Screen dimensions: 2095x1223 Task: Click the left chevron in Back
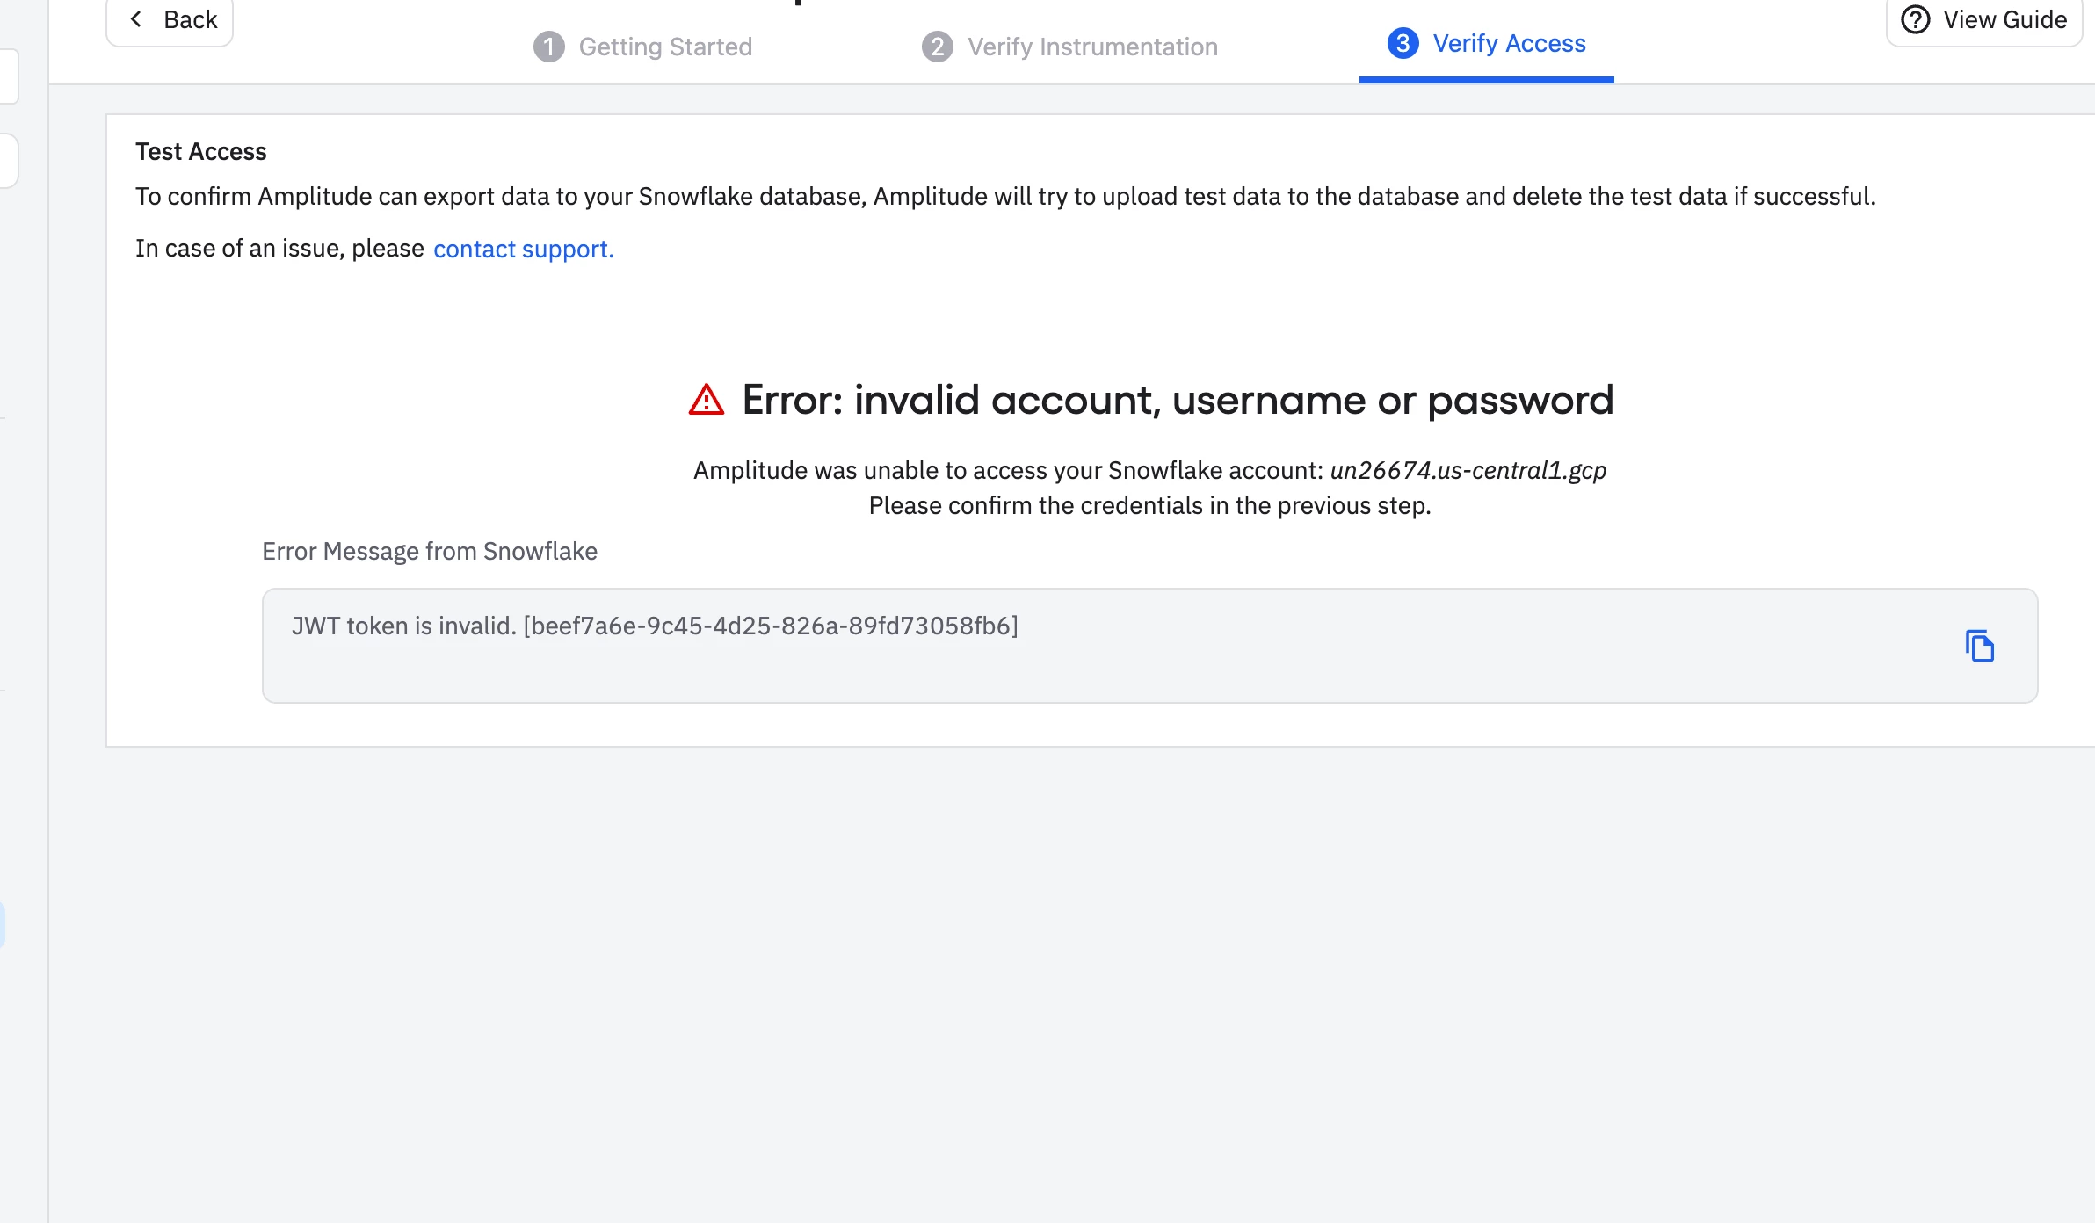click(135, 18)
